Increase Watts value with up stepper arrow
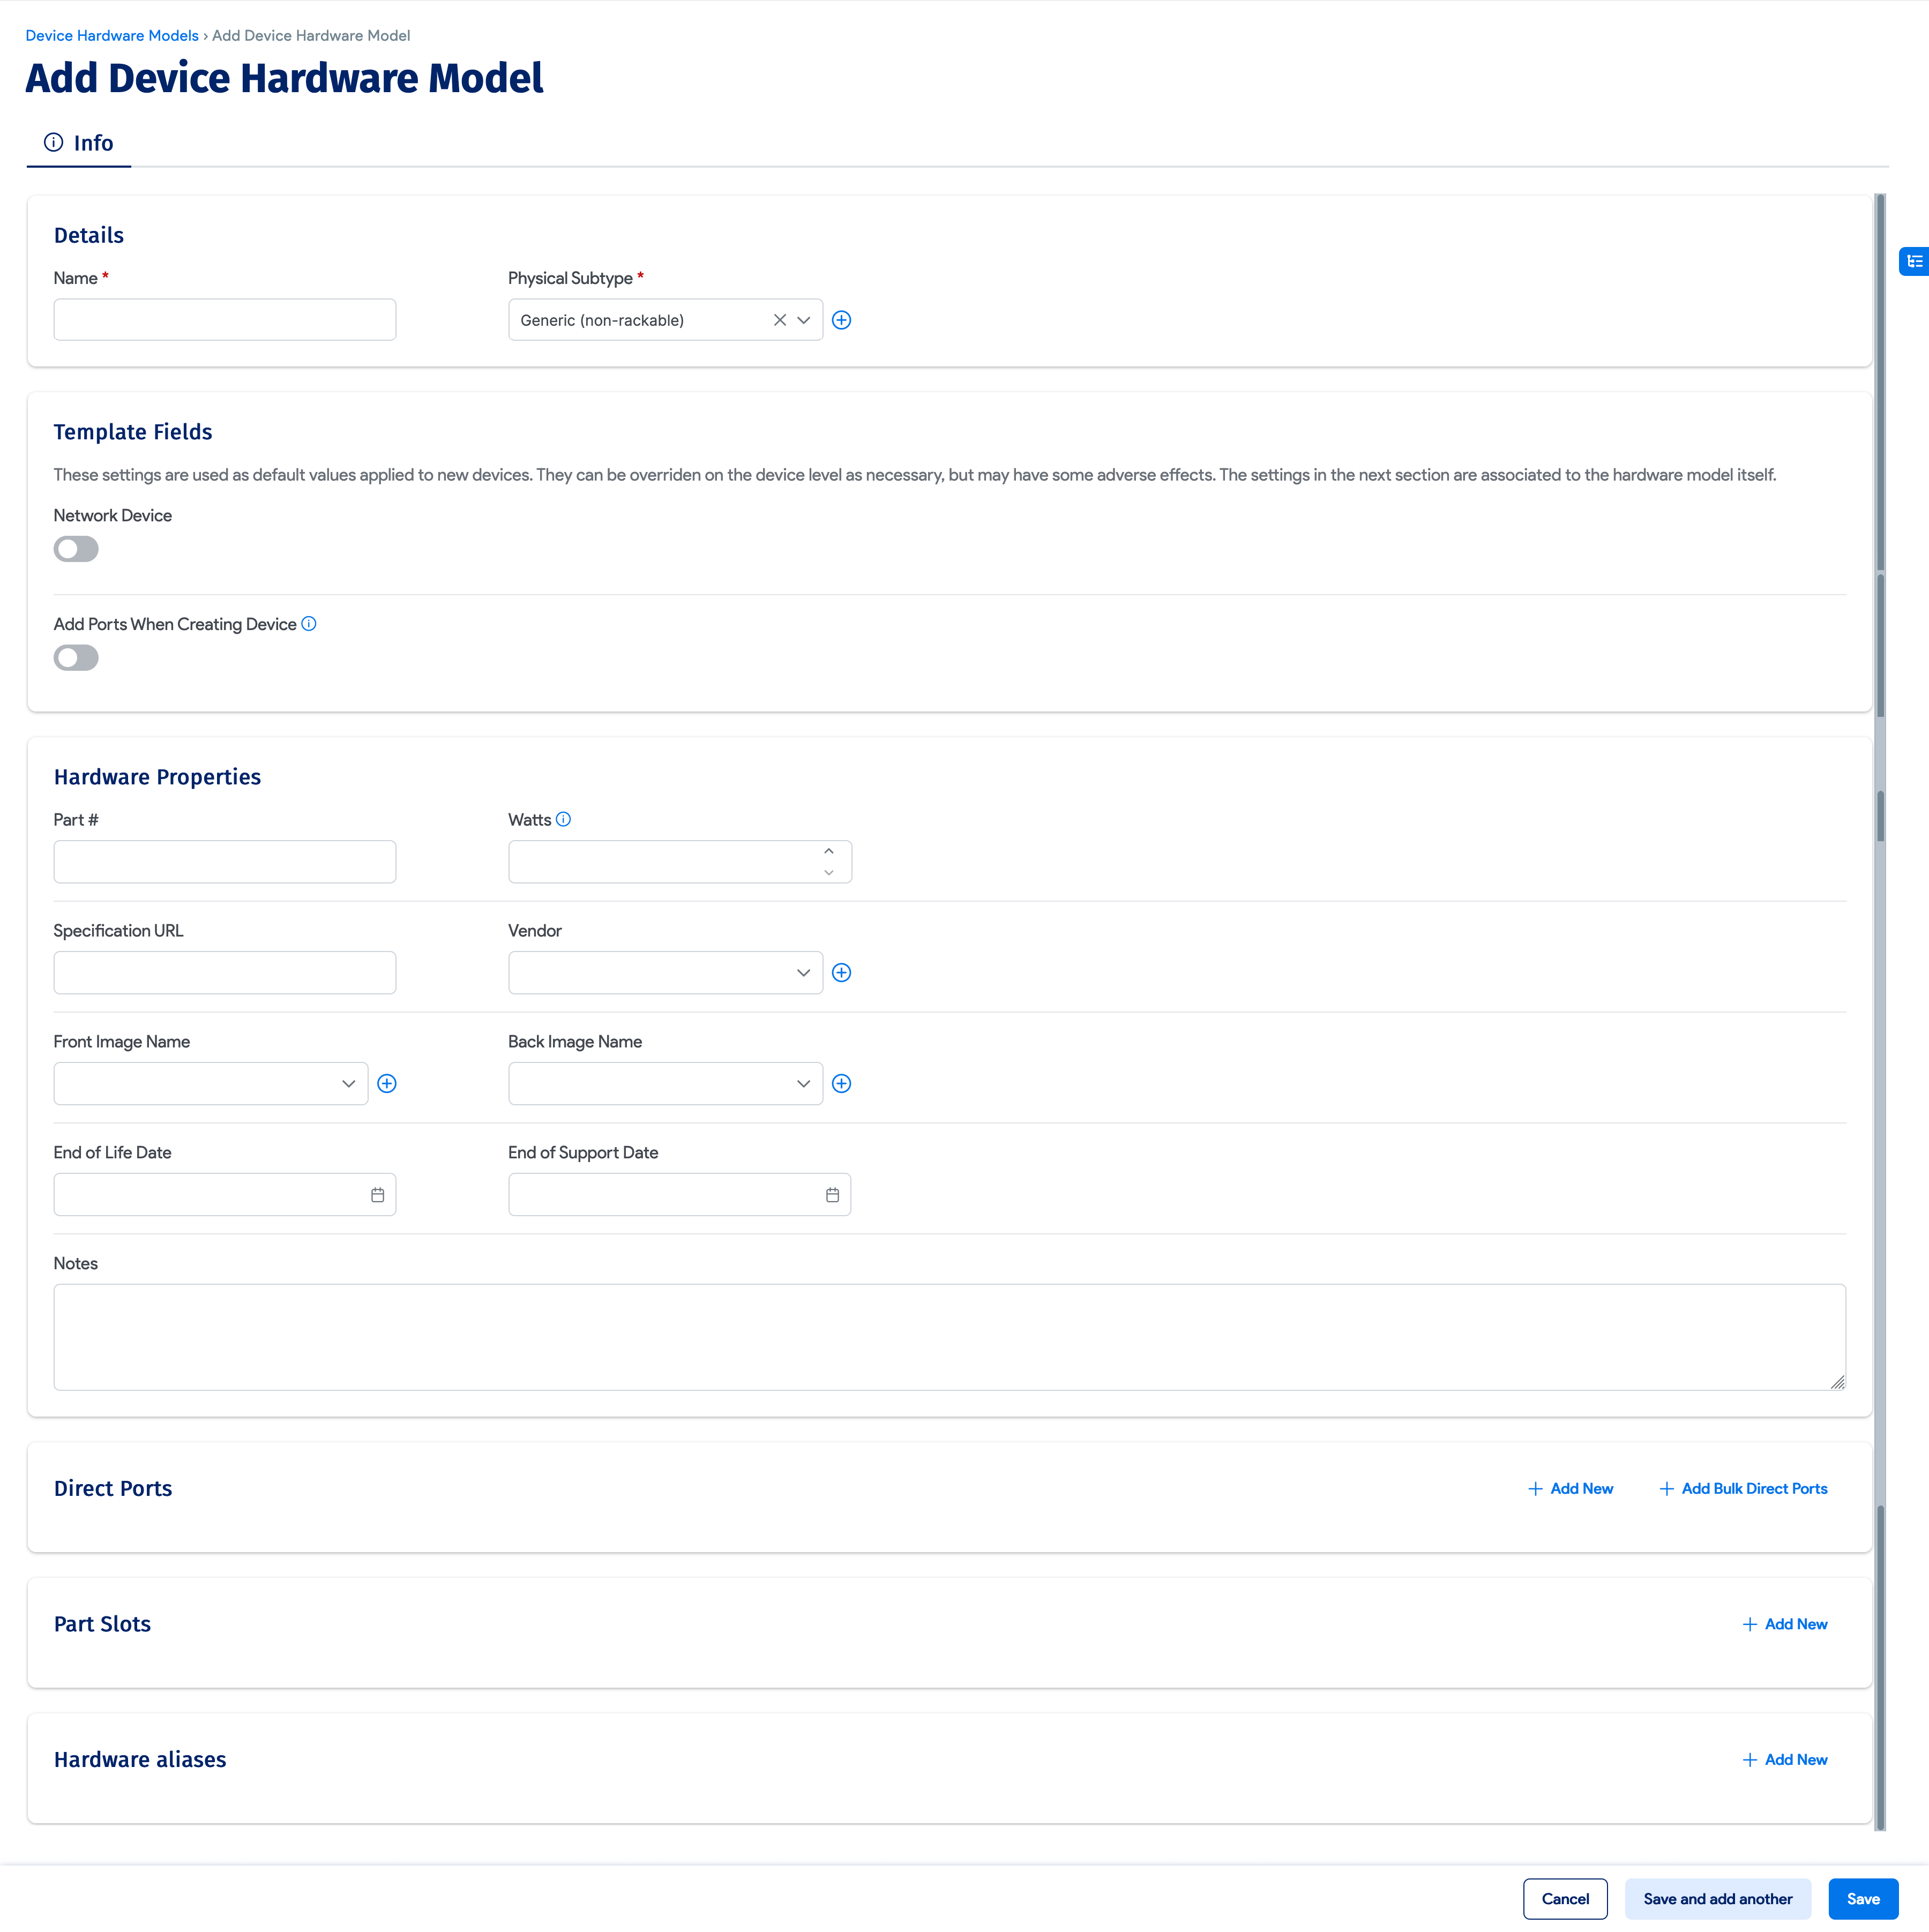This screenshot has height=1932, width=1929. [x=828, y=851]
